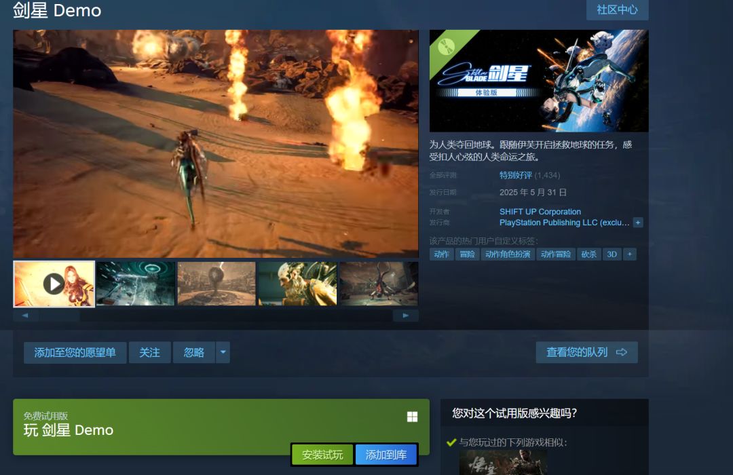Open 查看您的队列 queue button
This screenshot has width=733, height=475.
586,352
